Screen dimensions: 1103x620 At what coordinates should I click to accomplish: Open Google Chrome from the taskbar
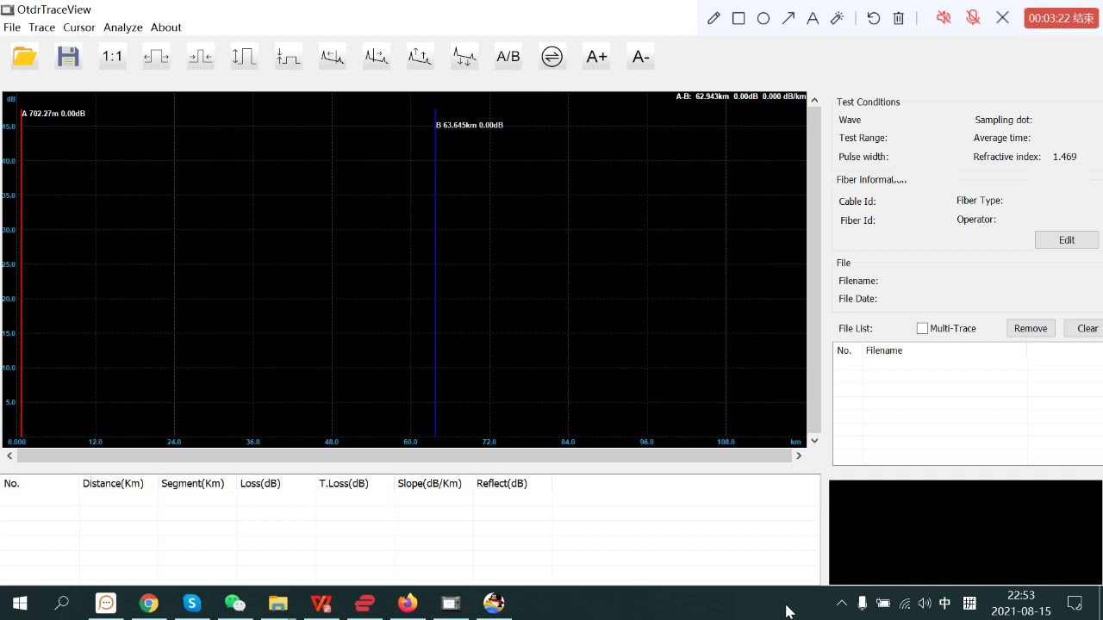149,603
